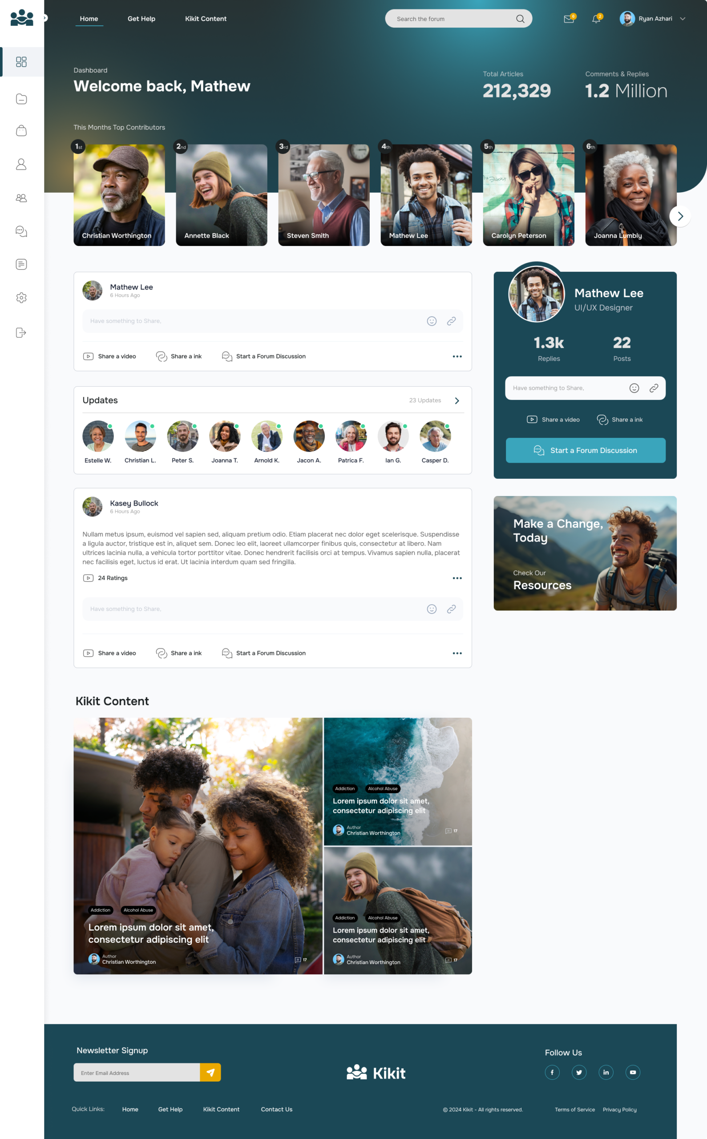Screen dimensions: 707x1139
Task: Submit newsletter with the paper plane button
Action: (210, 1072)
